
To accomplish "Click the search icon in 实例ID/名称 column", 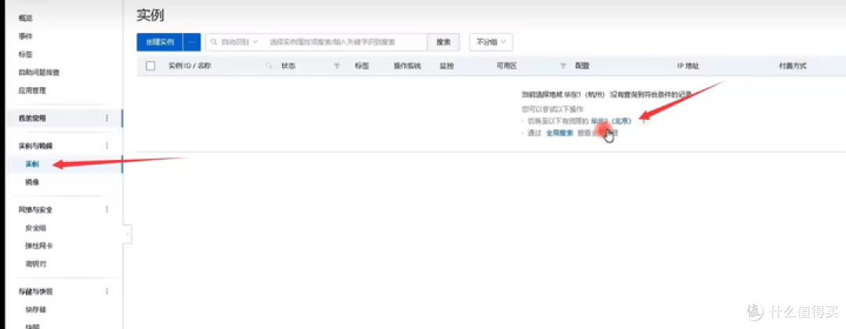I will click(x=269, y=66).
